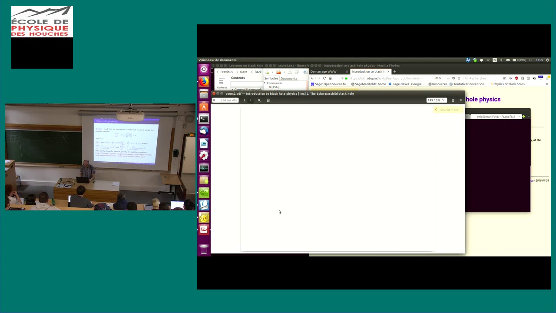Viewport: 556px width, 313px height.
Task: Open the Trash dock icon
Action: coord(204,249)
